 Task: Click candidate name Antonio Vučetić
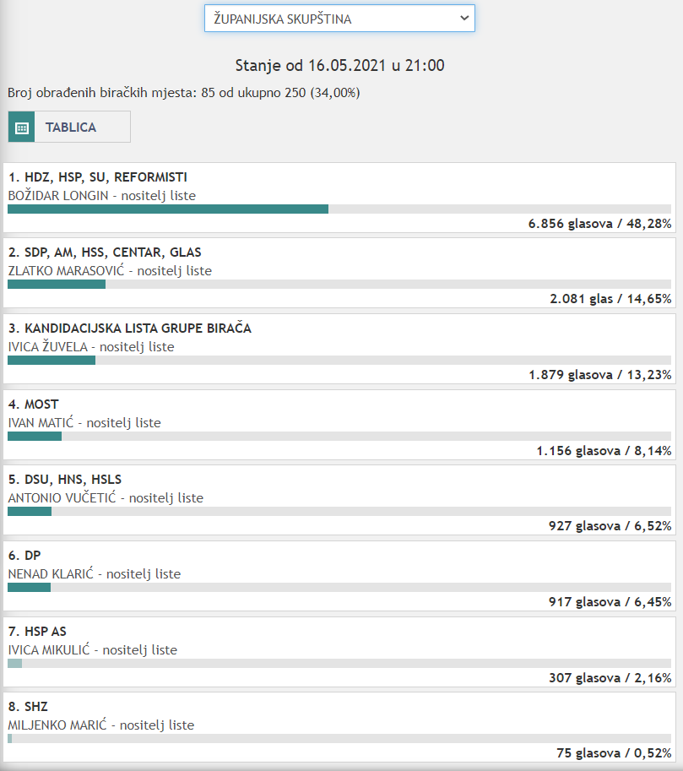[x=63, y=498]
